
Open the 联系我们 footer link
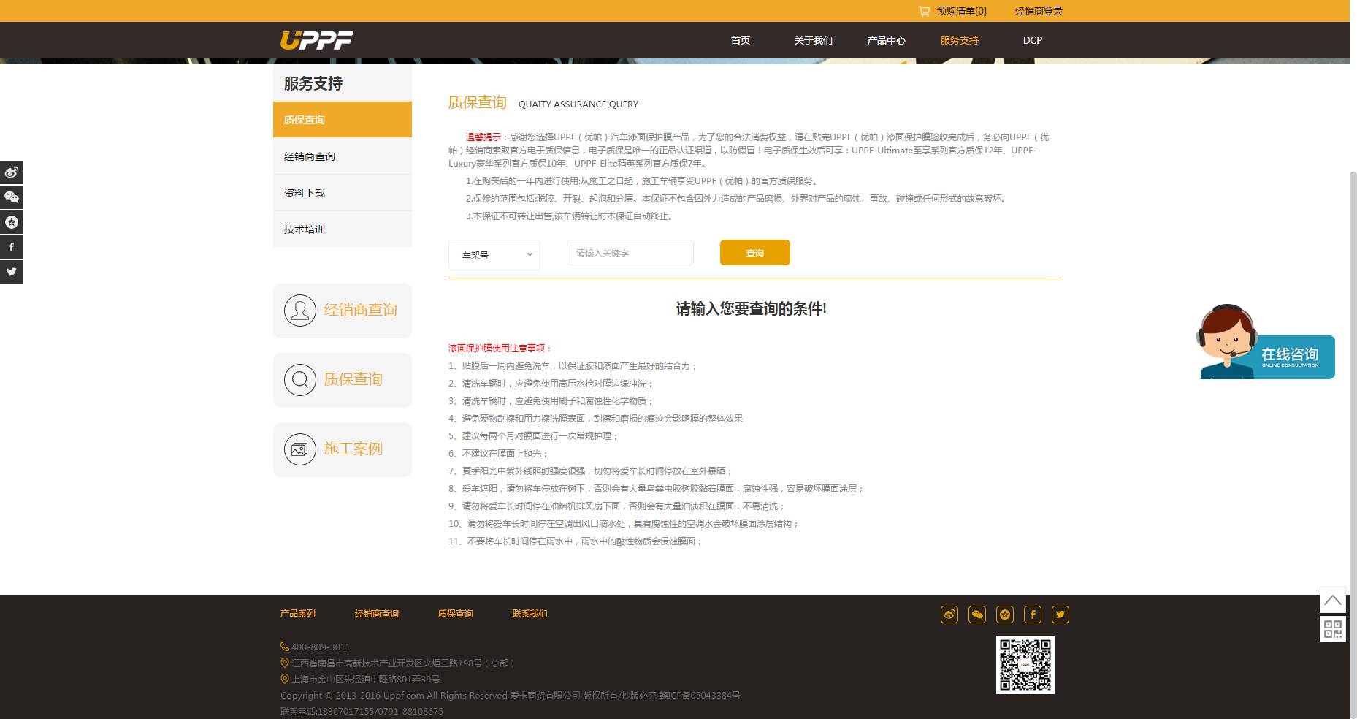pos(530,614)
